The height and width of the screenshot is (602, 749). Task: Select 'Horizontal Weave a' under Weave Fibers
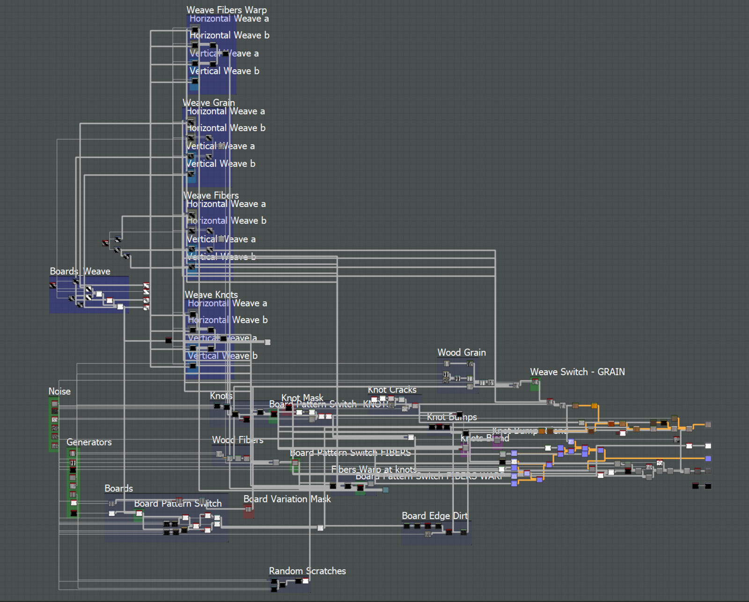(x=226, y=204)
